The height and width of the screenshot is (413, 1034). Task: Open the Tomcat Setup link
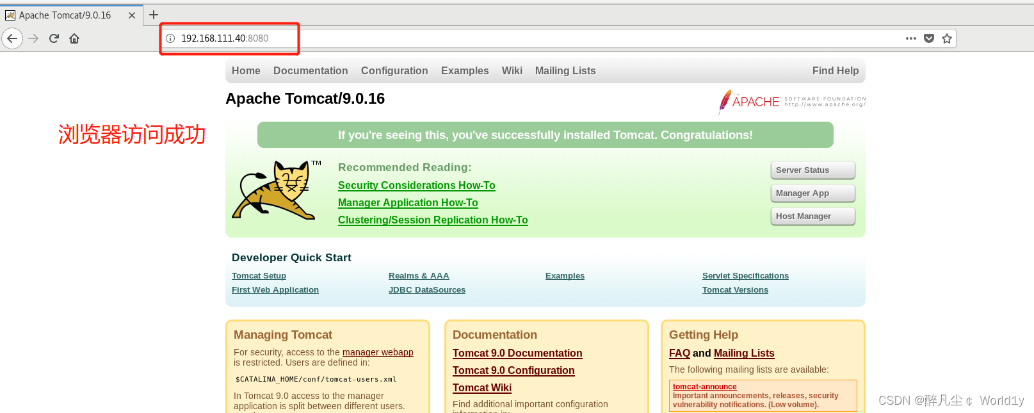[x=259, y=276]
